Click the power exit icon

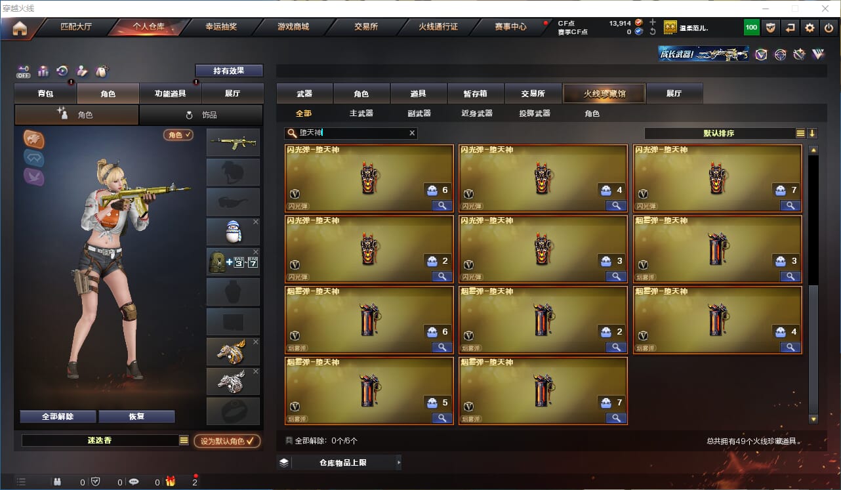[x=829, y=28]
